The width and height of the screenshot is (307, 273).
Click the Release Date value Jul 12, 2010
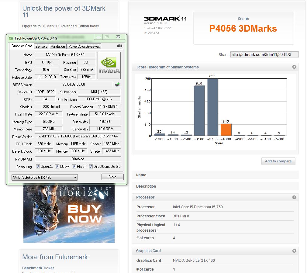[x=47, y=77]
